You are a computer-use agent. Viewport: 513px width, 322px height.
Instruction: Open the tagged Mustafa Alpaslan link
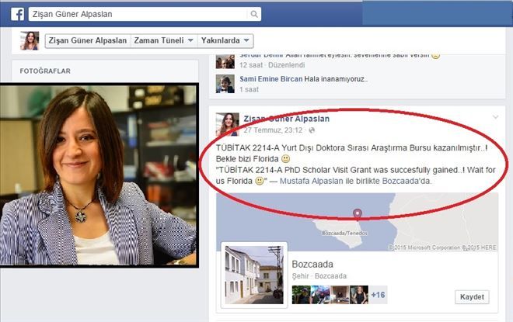coord(311,181)
